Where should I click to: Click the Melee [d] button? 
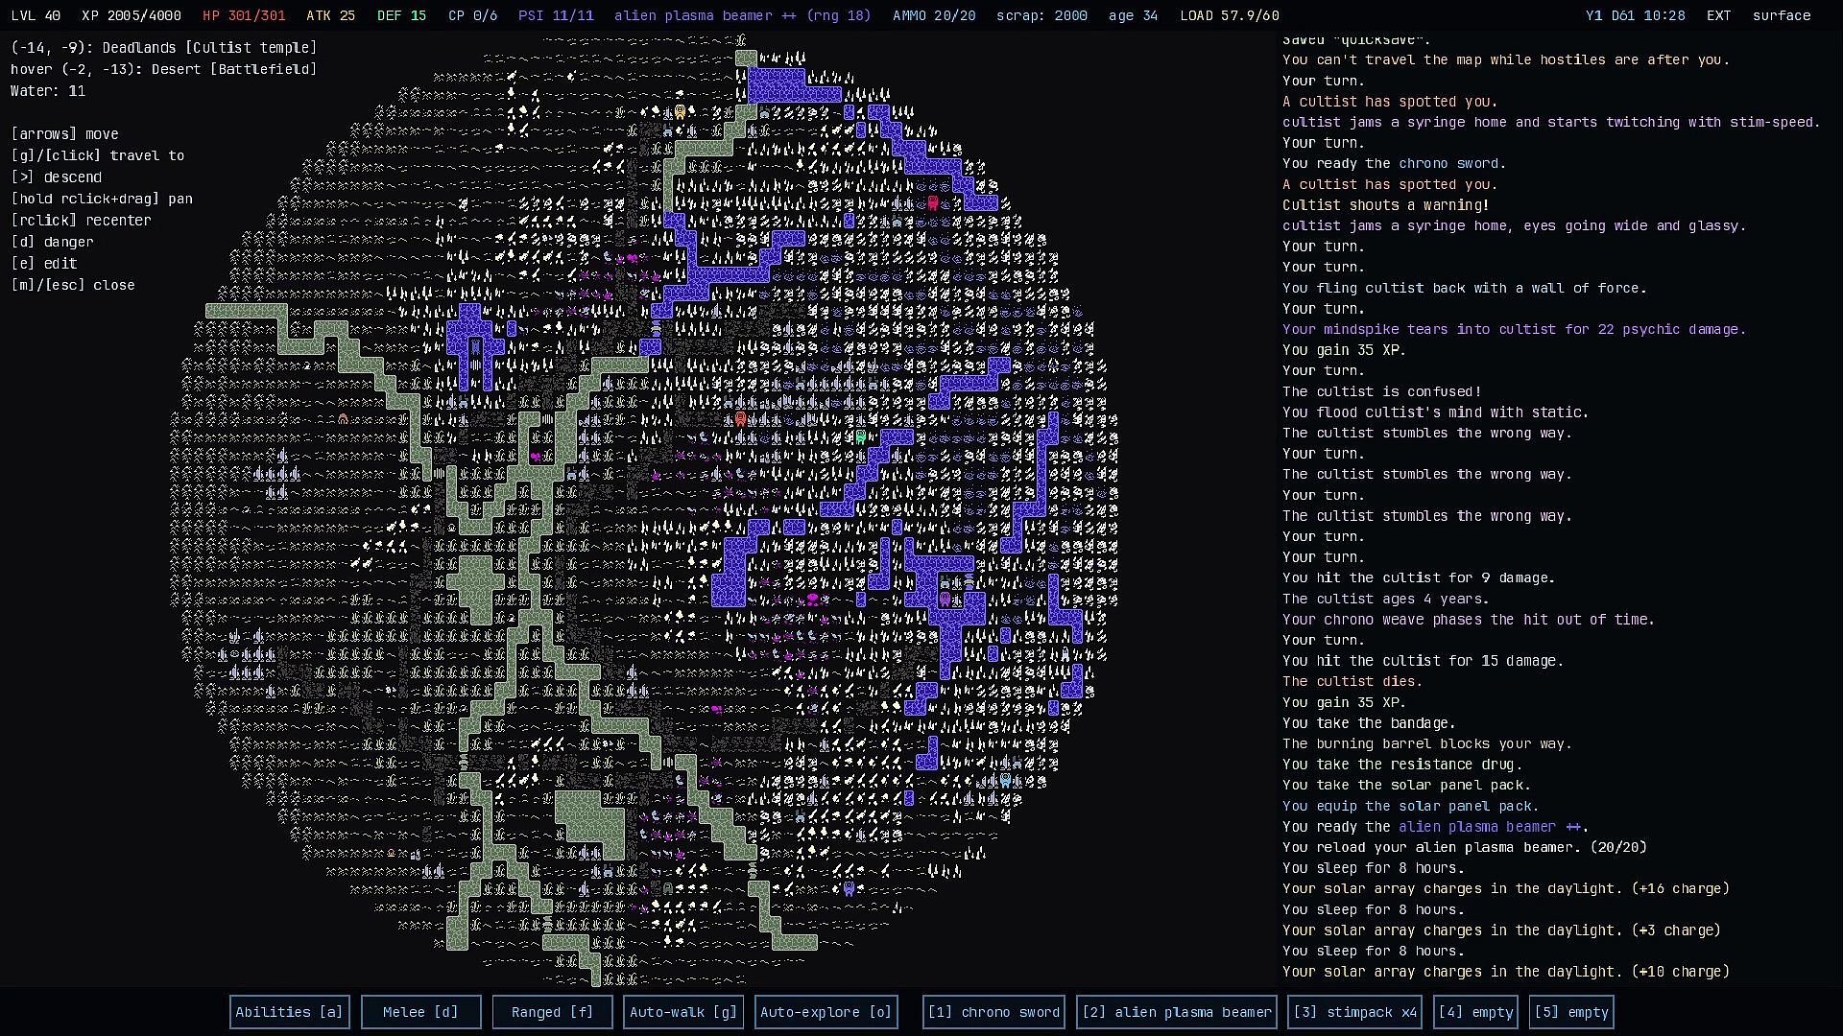[420, 1012]
